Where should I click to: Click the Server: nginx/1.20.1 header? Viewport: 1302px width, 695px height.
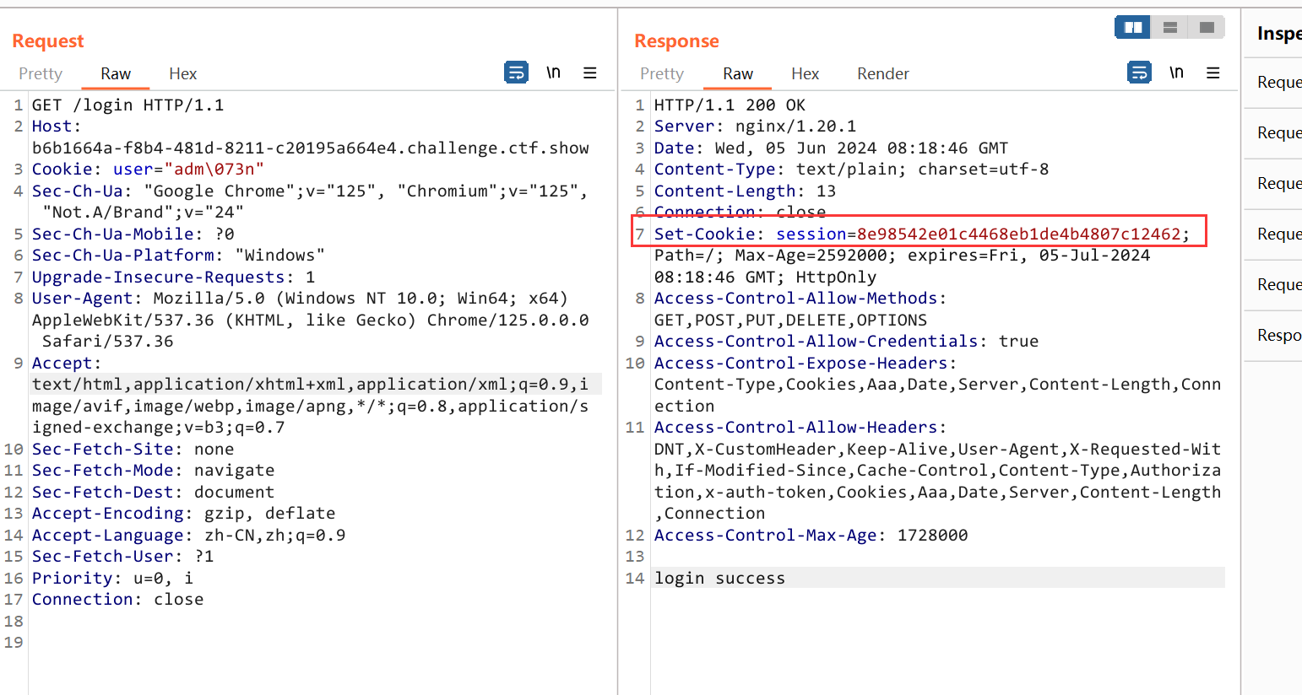(x=756, y=127)
